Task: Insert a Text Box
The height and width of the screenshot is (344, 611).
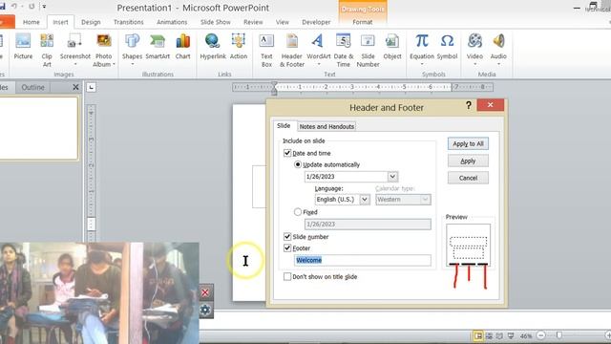Action: (266, 50)
